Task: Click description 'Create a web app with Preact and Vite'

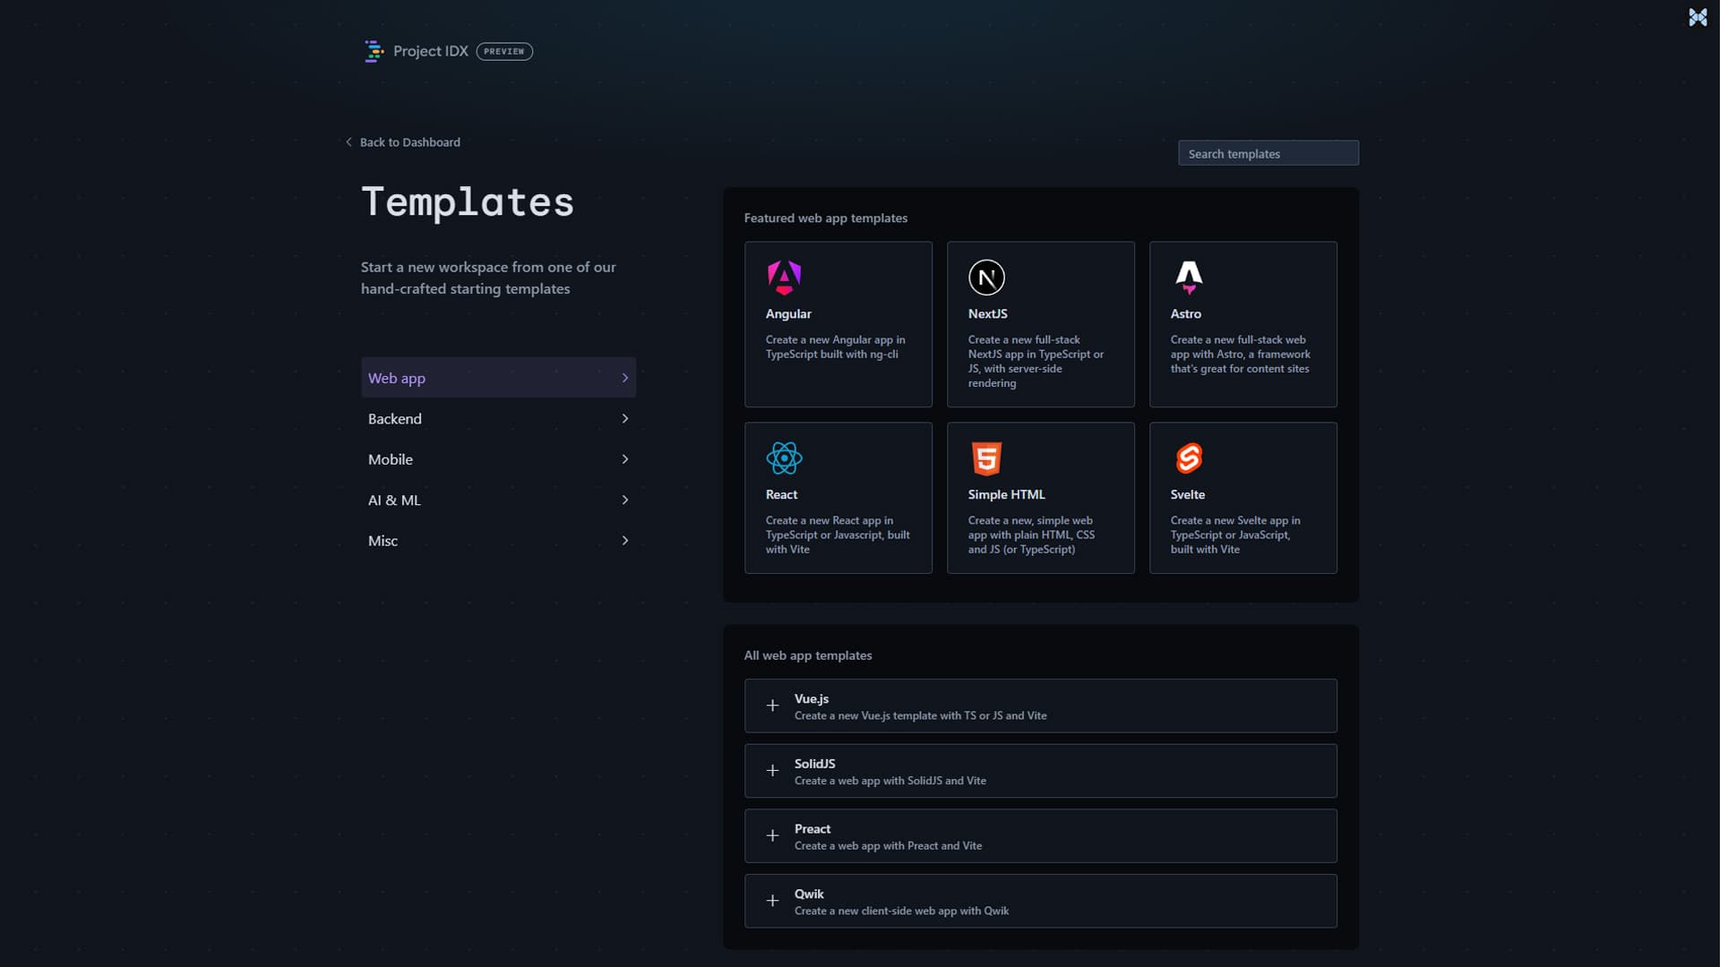Action: pos(888,845)
